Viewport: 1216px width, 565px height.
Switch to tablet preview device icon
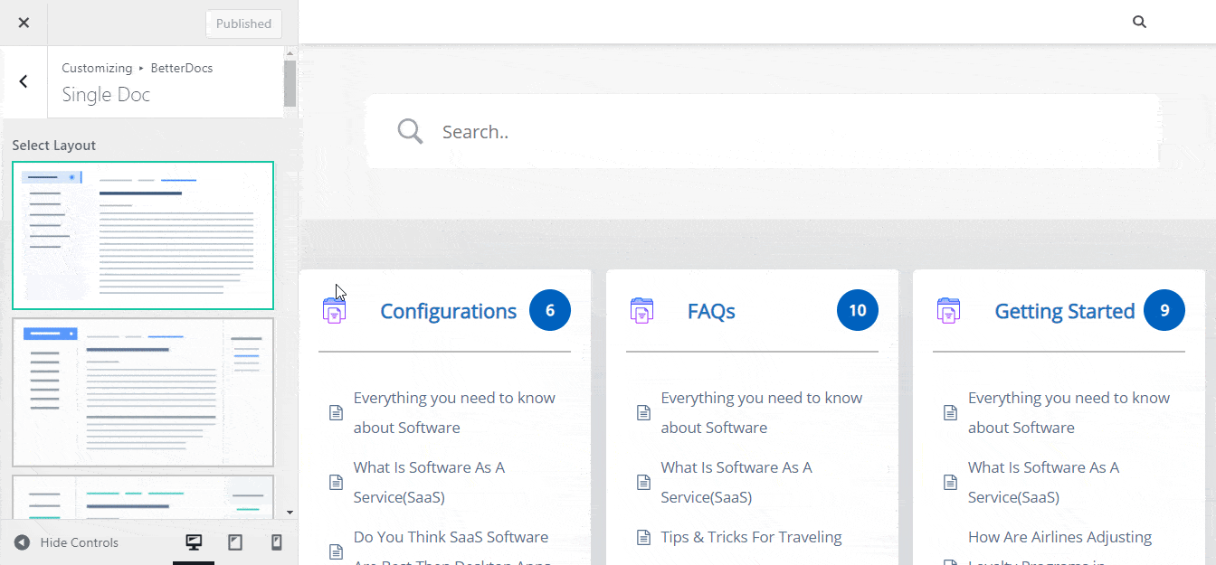[x=235, y=542]
